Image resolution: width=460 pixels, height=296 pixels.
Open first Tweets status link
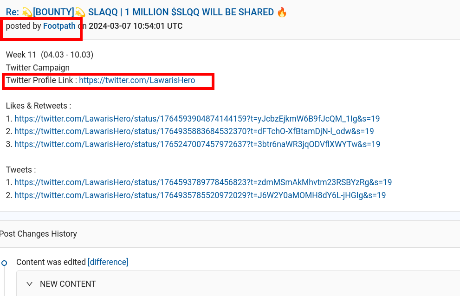pos(203,182)
